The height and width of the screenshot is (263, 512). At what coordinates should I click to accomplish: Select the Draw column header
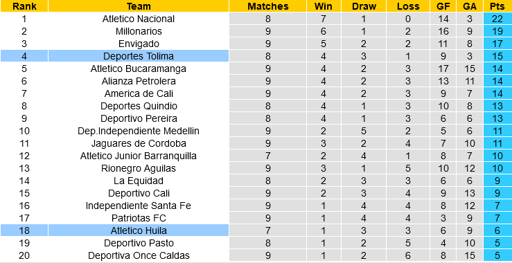364,6
